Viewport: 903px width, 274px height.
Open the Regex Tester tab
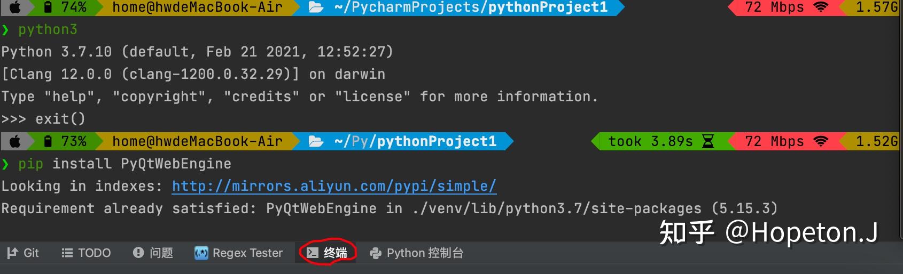coord(238,253)
